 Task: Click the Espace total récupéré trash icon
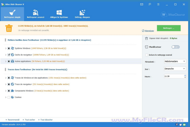tap(146, 38)
